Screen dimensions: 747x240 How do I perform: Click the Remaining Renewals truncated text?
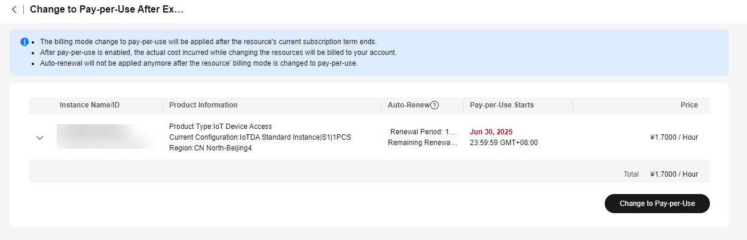(423, 143)
